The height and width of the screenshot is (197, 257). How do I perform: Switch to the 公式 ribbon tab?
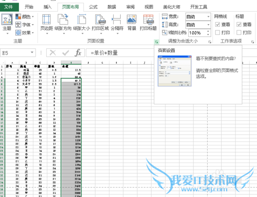93,7
